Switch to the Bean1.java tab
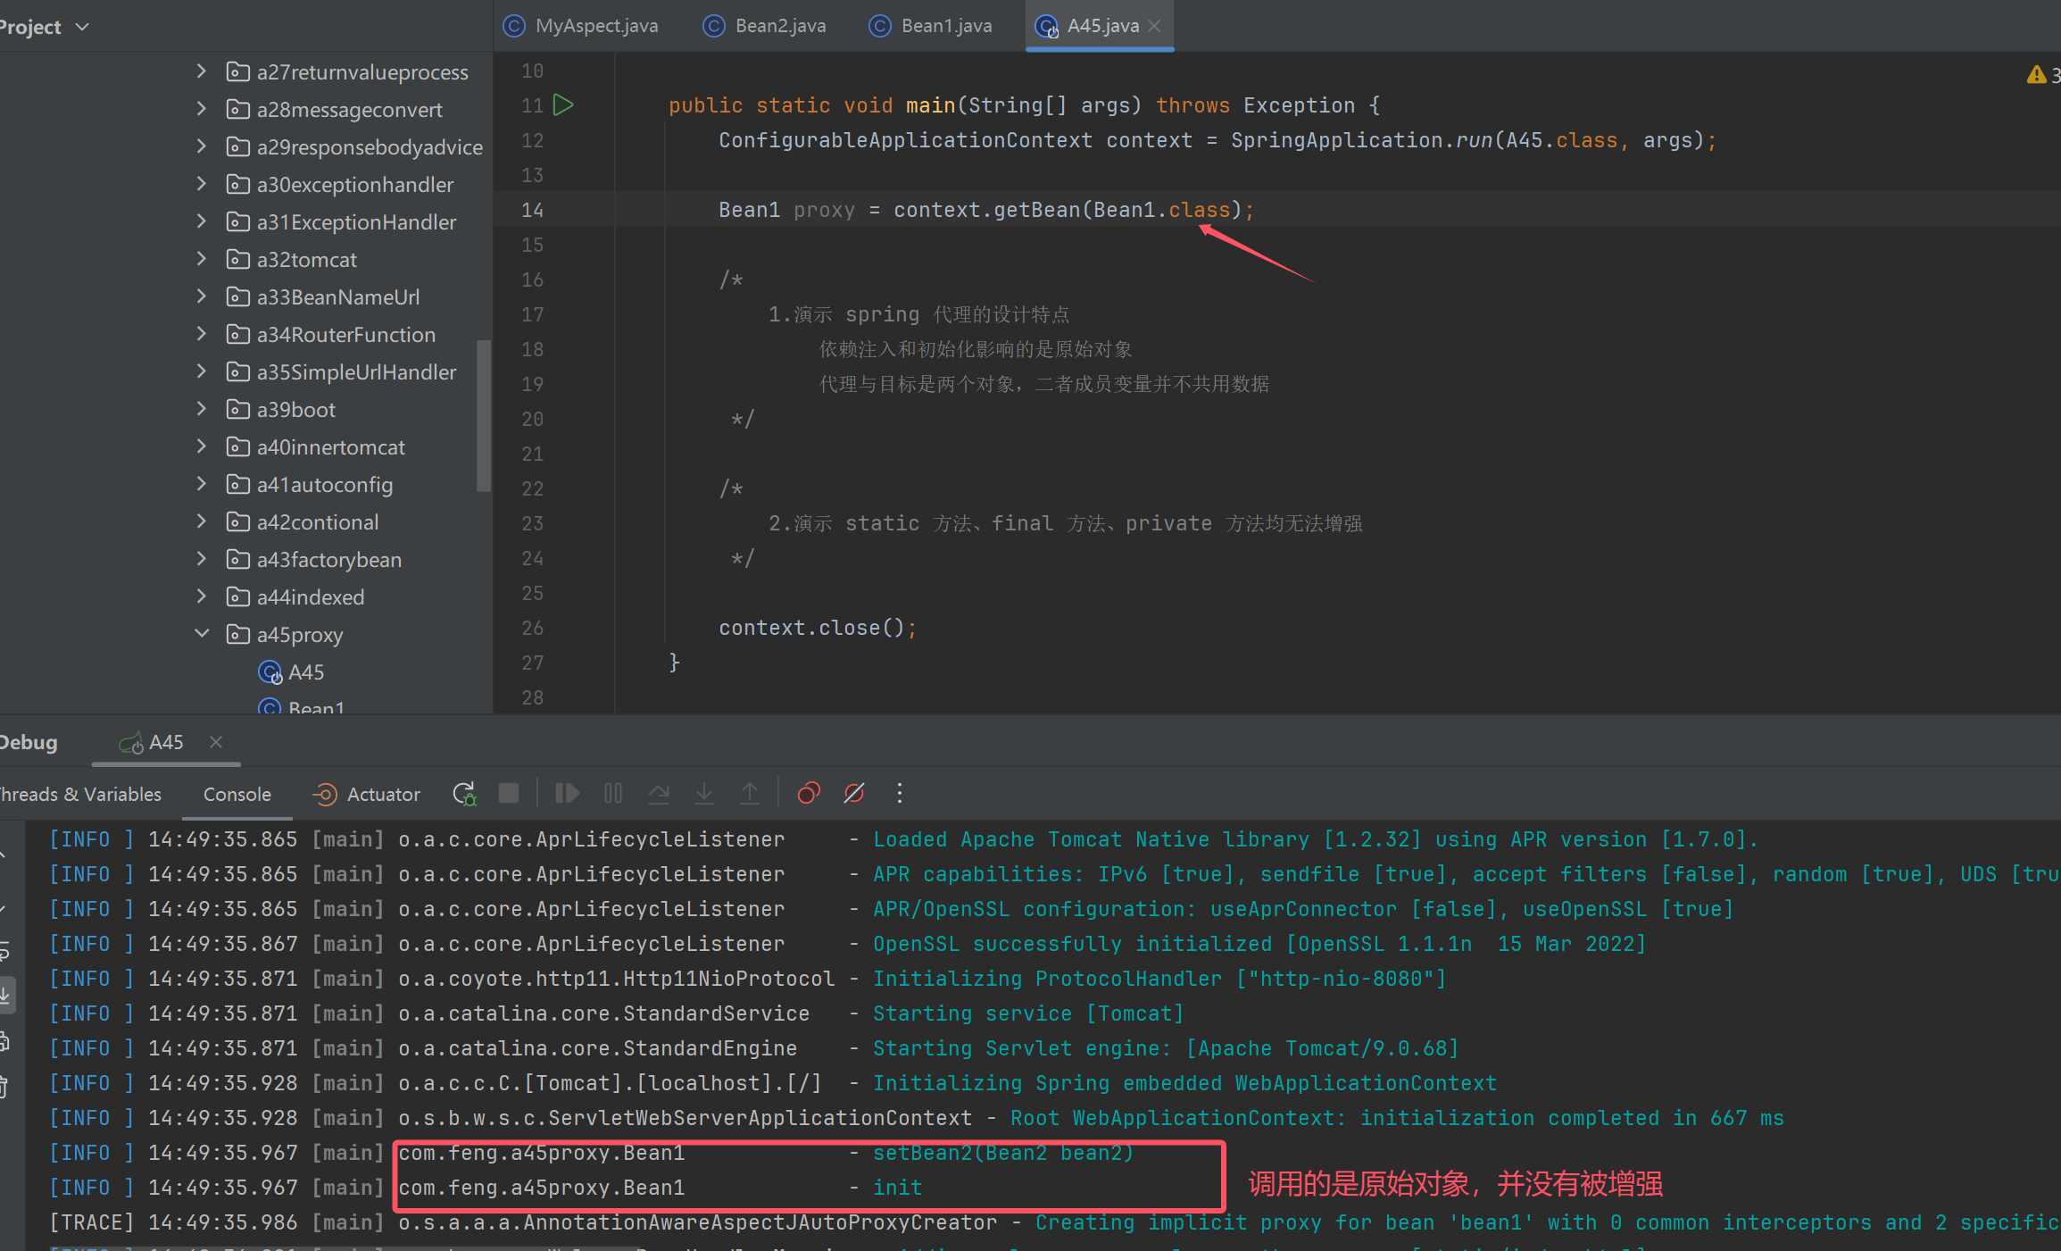Screen dimensions: 2061x1251 [x=931, y=26]
